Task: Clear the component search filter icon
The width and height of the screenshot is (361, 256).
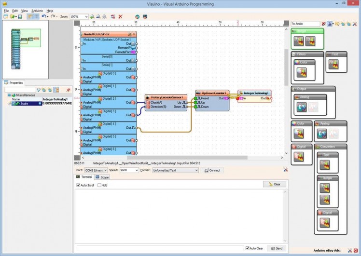Action: click(x=323, y=23)
